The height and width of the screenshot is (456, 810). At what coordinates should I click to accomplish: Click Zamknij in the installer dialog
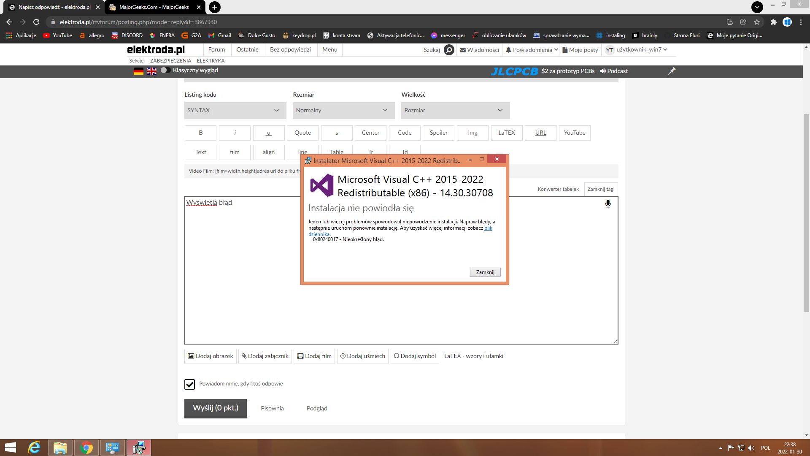pos(485,272)
